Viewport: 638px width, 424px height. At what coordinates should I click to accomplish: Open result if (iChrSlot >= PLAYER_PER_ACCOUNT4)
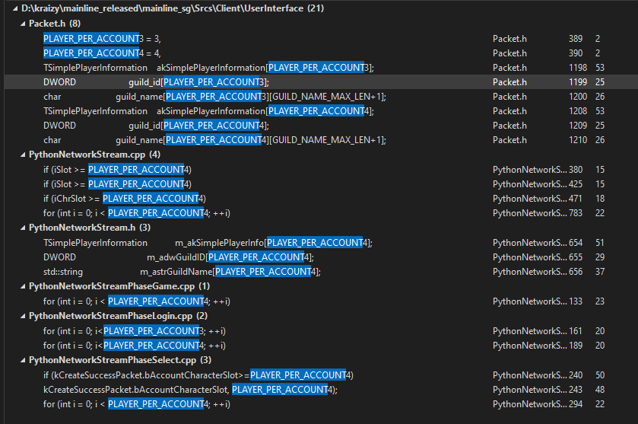point(125,199)
